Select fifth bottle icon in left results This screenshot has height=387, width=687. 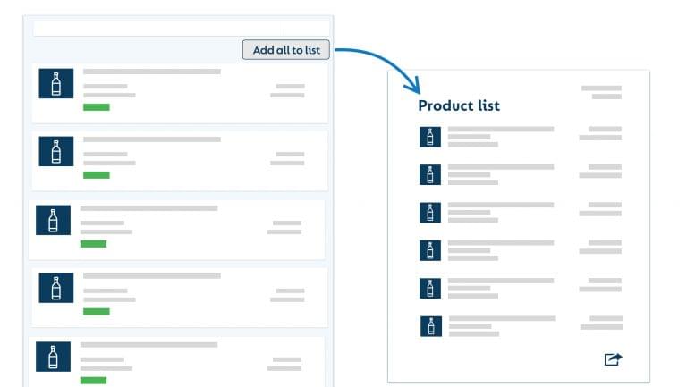[x=53, y=357]
